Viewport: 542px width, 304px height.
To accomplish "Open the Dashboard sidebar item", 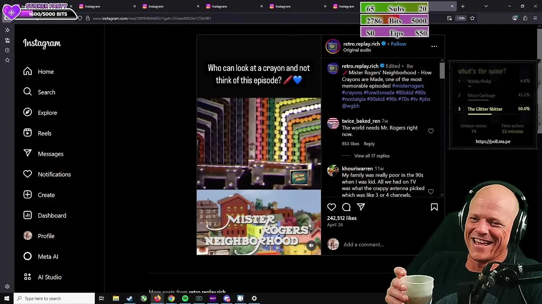I will pyautogui.click(x=44, y=215).
